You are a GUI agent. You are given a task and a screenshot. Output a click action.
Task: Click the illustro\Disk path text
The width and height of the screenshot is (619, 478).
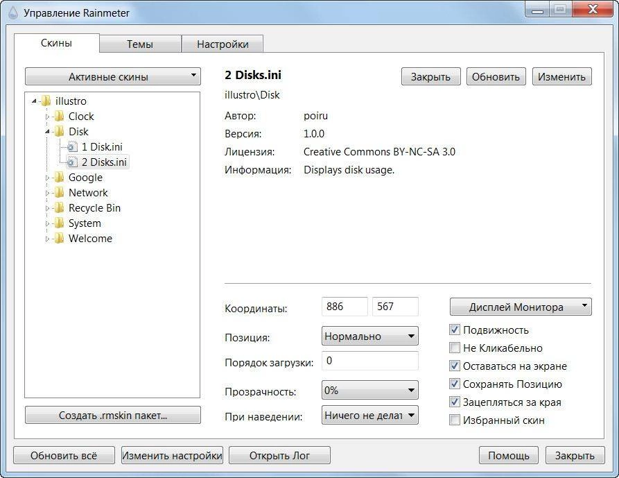coord(252,95)
